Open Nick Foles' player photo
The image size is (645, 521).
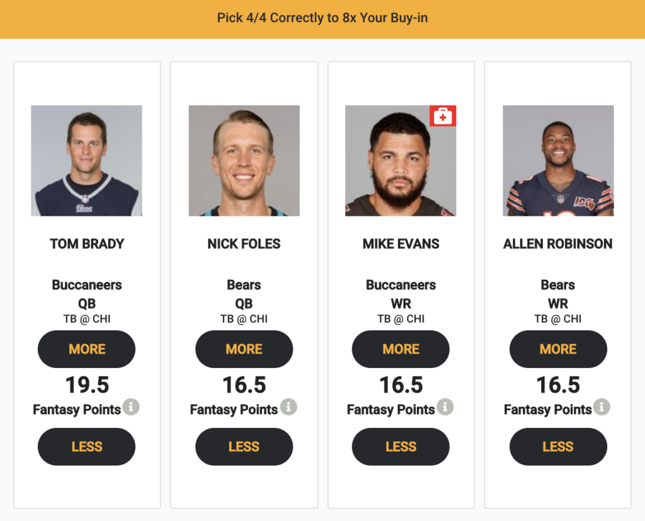pyautogui.click(x=244, y=160)
